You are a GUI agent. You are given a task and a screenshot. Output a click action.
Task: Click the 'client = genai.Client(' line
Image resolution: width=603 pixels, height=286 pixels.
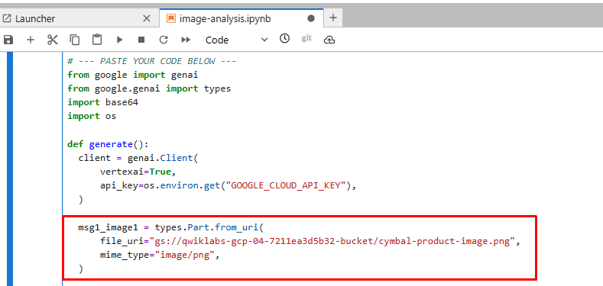[138, 158]
